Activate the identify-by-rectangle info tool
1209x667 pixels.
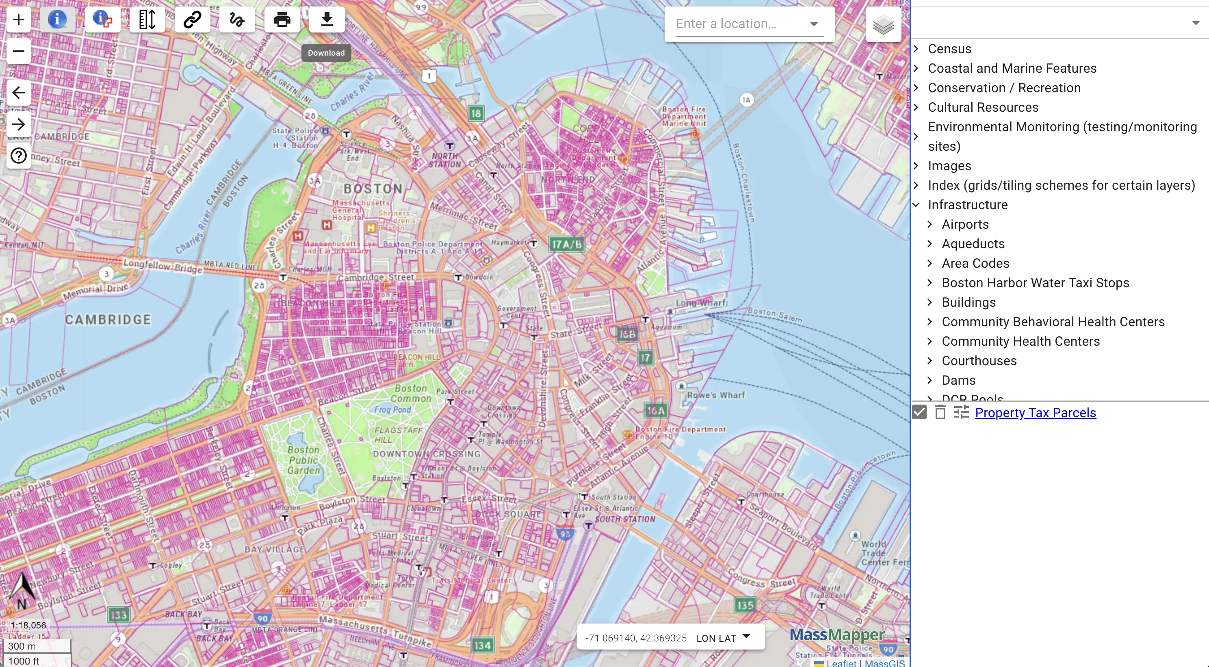(x=102, y=20)
